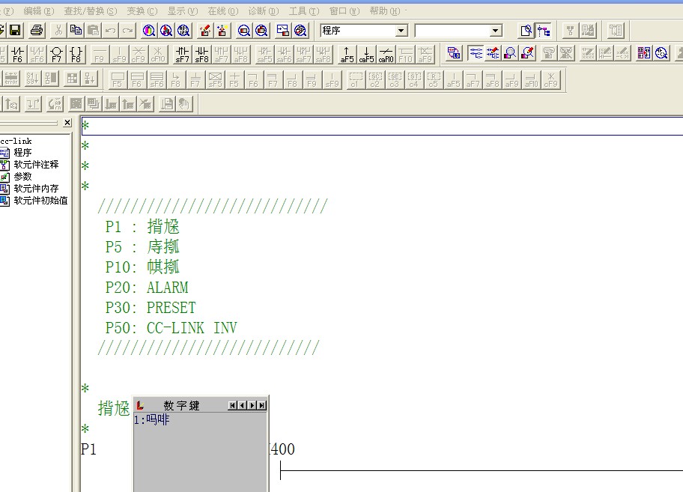
Task: Select the 参数 parameter item in project tree
Action: [22, 177]
